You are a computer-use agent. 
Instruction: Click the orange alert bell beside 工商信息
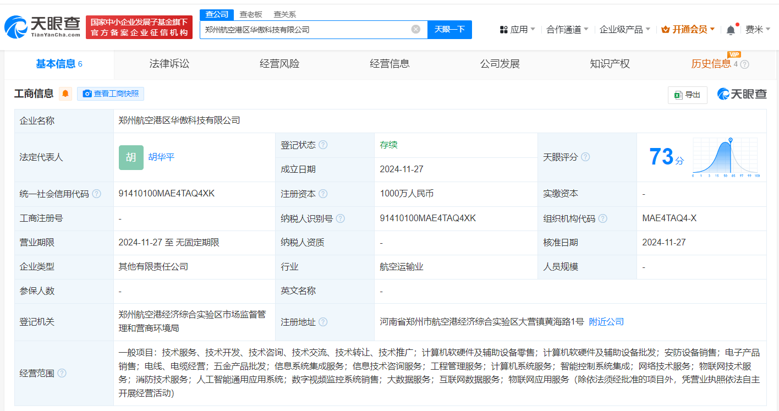tap(65, 94)
